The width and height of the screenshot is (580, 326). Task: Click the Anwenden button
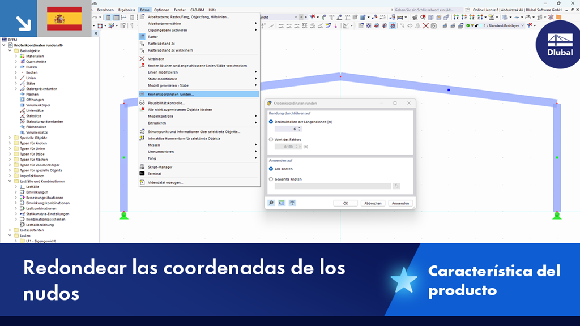(x=400, y=203)
